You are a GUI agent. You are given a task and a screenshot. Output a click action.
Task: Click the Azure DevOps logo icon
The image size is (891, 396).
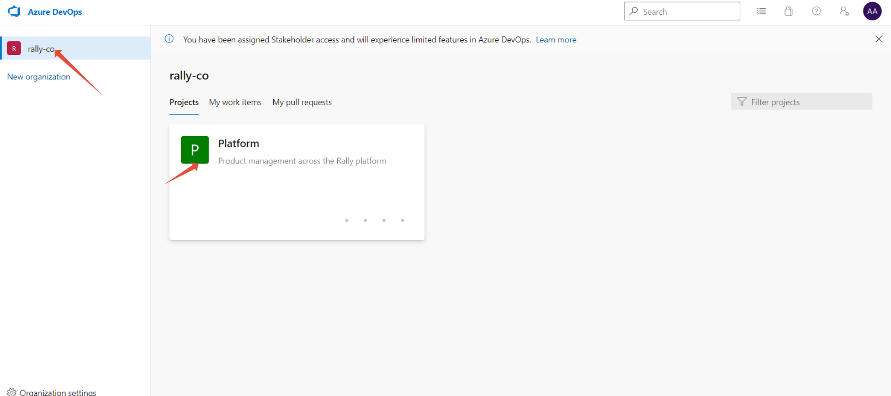click(14, 12)
